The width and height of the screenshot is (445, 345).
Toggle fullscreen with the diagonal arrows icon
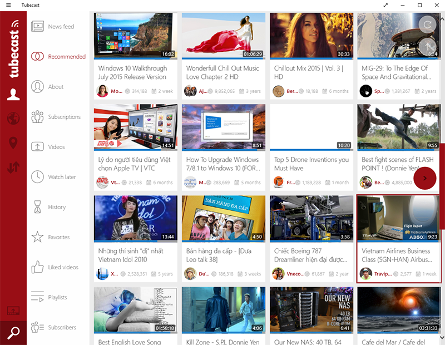coord(385,5)
